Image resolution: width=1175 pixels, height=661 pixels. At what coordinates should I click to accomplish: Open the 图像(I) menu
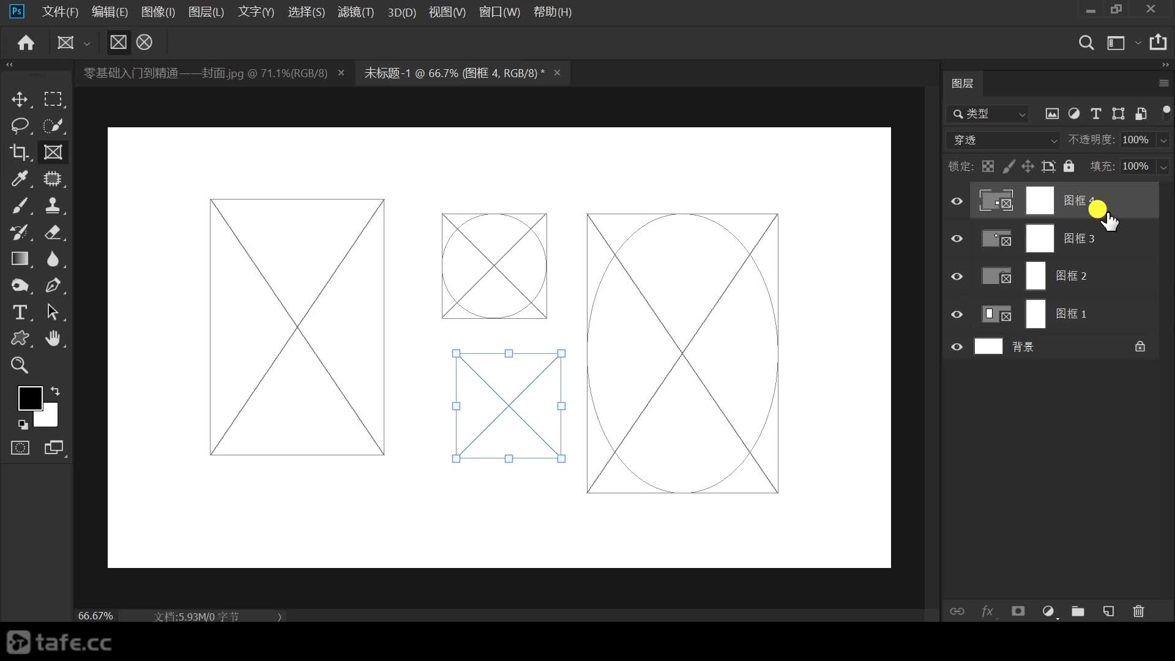pyautogui.click(x=158, y=12)
